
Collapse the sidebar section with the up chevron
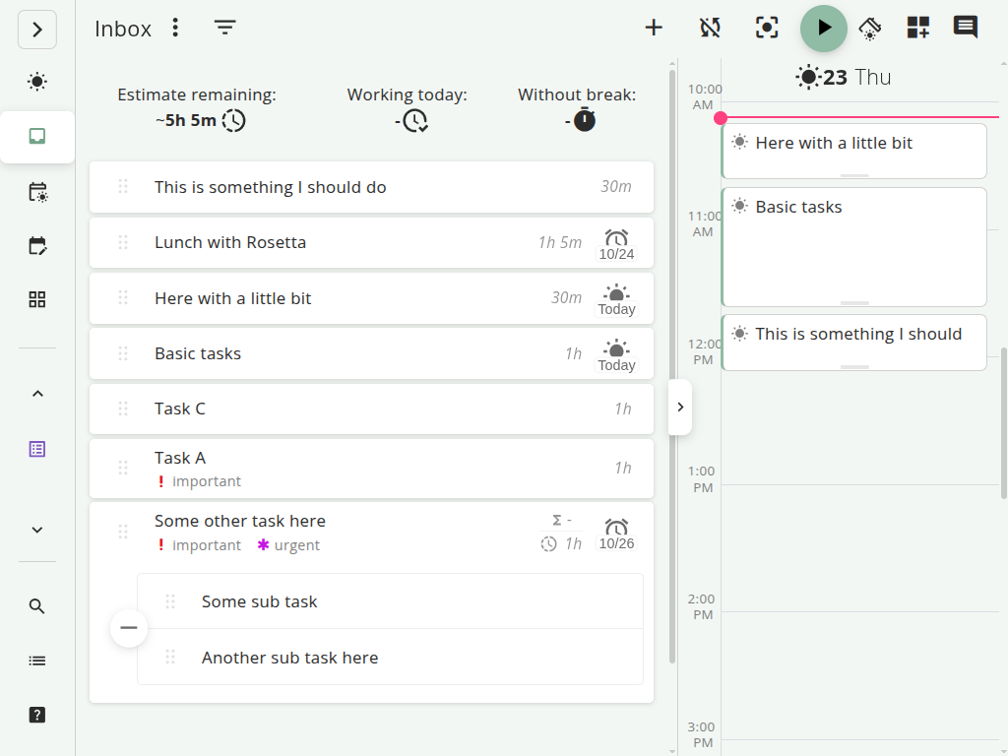click(x=36, y=392)
